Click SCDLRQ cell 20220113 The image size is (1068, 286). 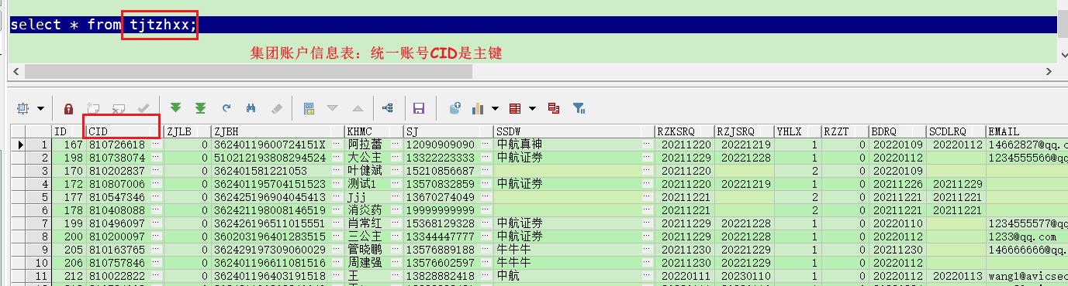(957, 276)
